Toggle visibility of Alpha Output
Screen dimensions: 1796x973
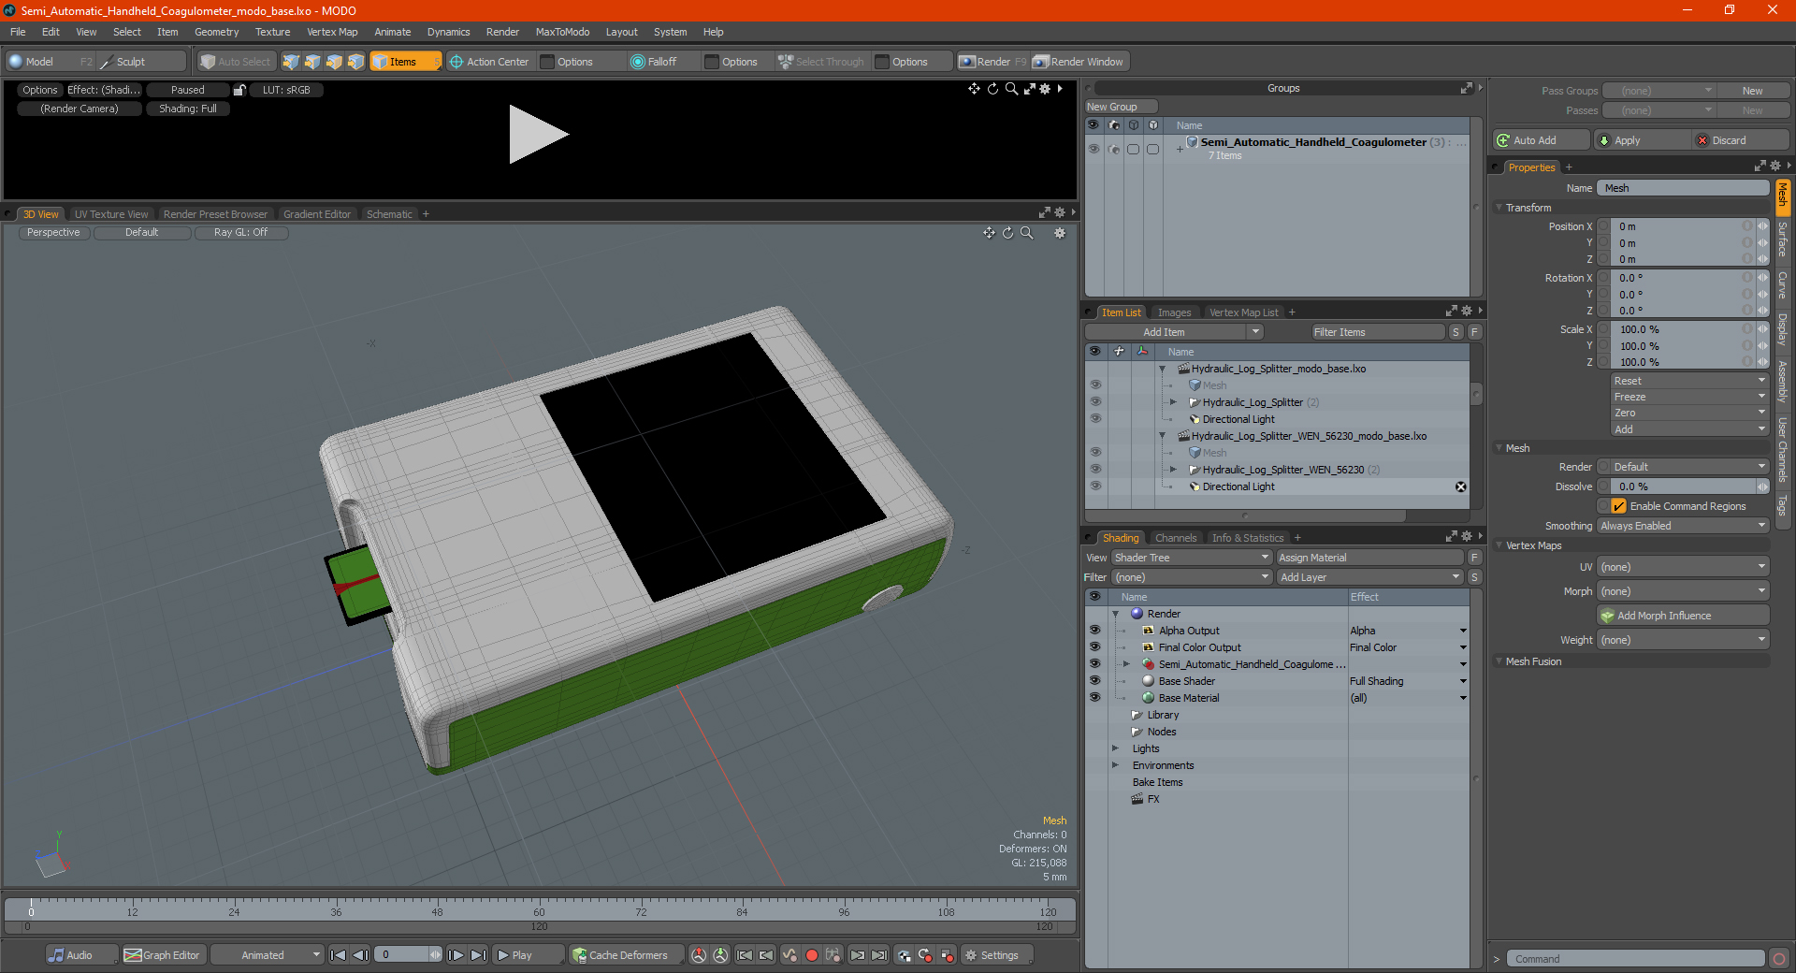[x=1094, y=631]
